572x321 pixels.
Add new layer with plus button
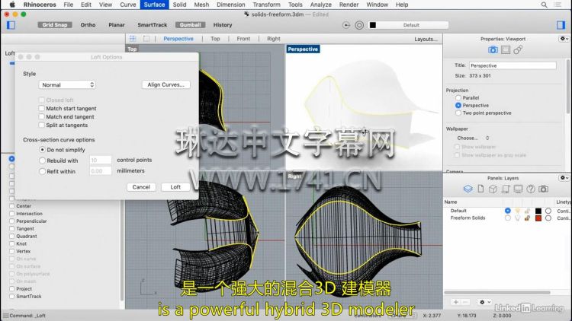[455, 302]
